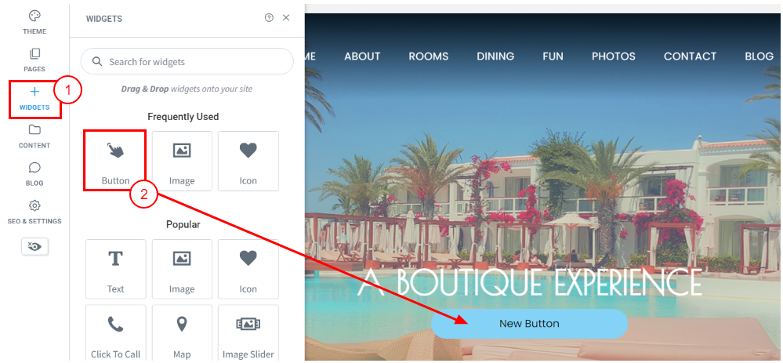Open the Theme panel in the sidebar
The image size is (783, 363).
34,23
